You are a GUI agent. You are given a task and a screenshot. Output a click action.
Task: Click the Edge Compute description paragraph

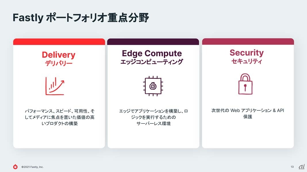point(153,117)
